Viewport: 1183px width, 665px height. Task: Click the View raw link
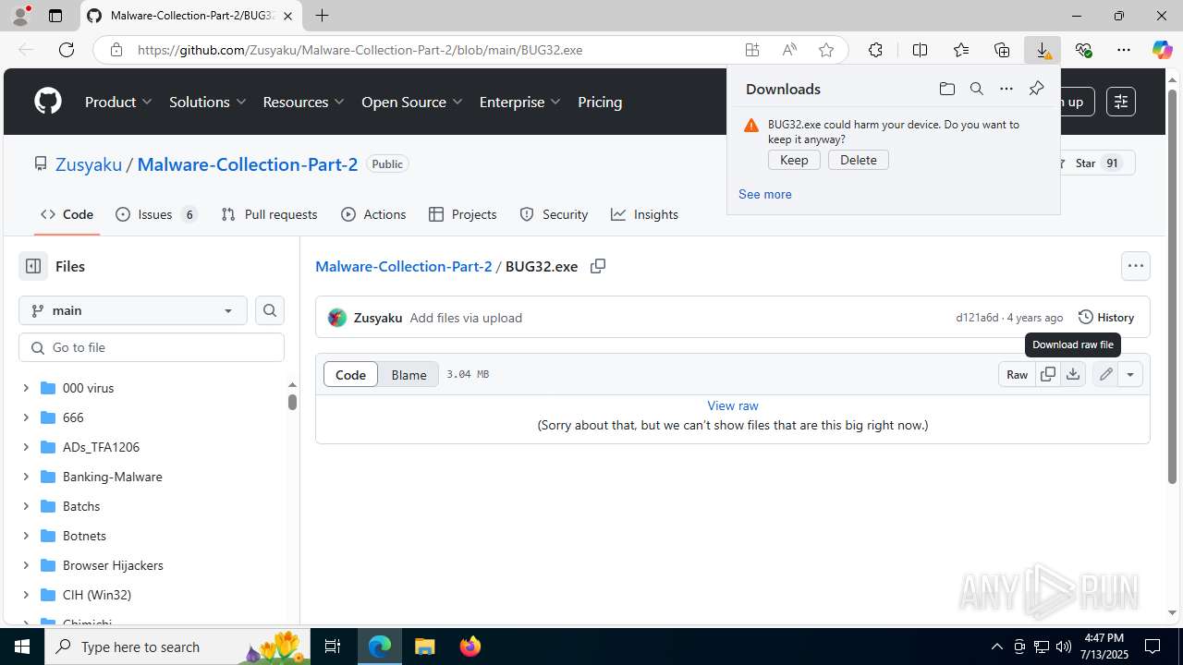733,405
